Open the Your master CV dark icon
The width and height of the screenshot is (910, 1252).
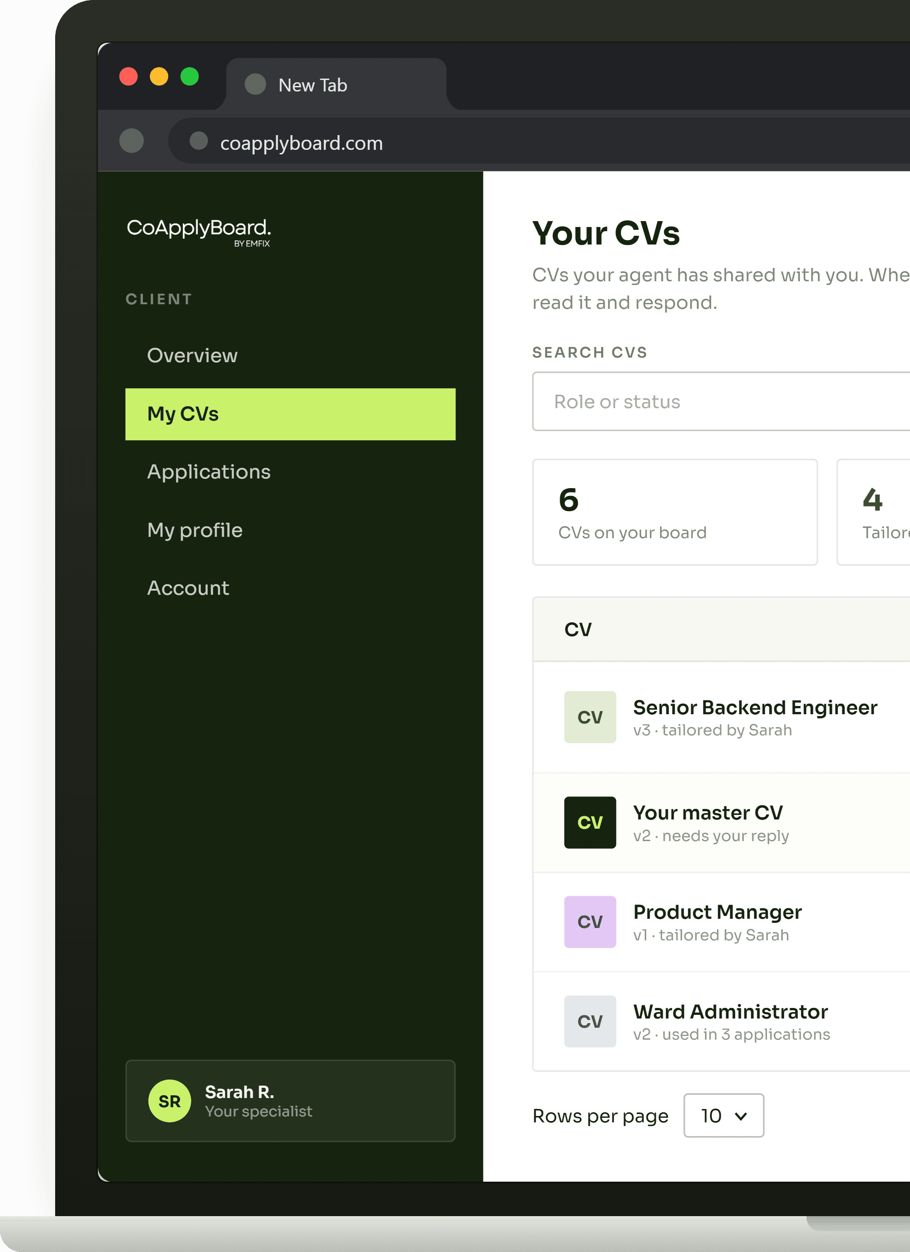click(590, 823)
